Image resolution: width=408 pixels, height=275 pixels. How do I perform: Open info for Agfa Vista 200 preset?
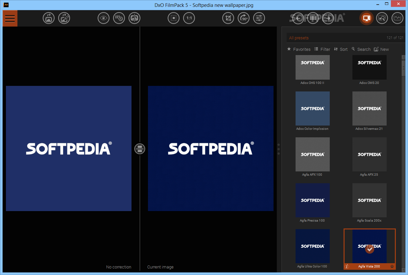point(347,266)
